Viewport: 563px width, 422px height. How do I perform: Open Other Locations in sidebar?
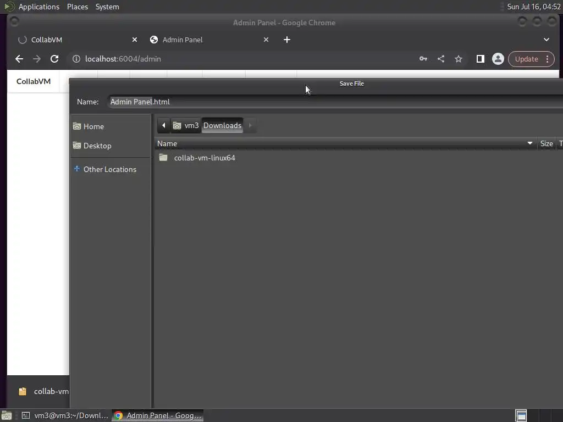(x=110, y=169)
